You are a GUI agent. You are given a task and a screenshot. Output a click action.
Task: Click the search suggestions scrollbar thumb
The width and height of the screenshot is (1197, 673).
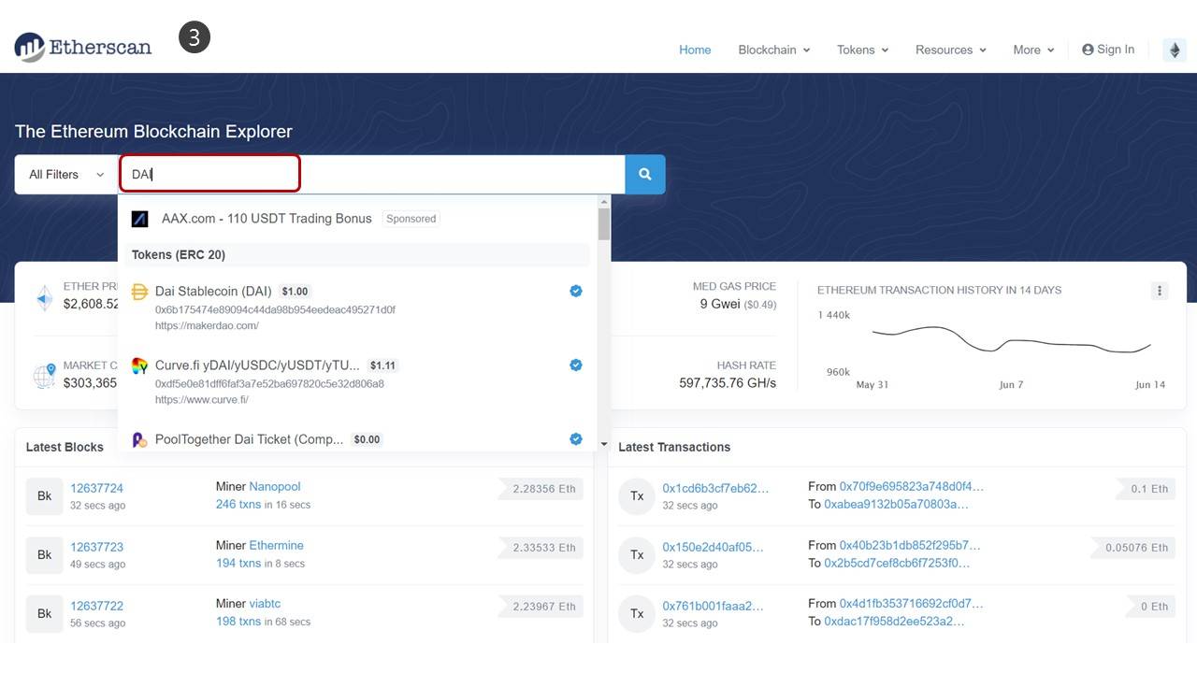(x=604, y=224)
